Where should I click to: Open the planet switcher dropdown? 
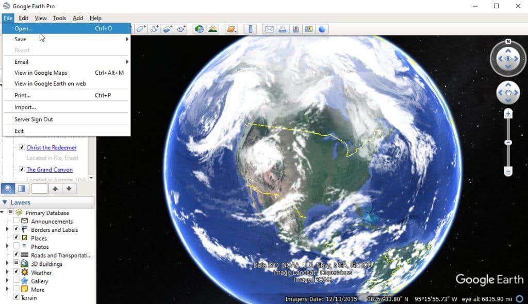click(x=233, y=29)
